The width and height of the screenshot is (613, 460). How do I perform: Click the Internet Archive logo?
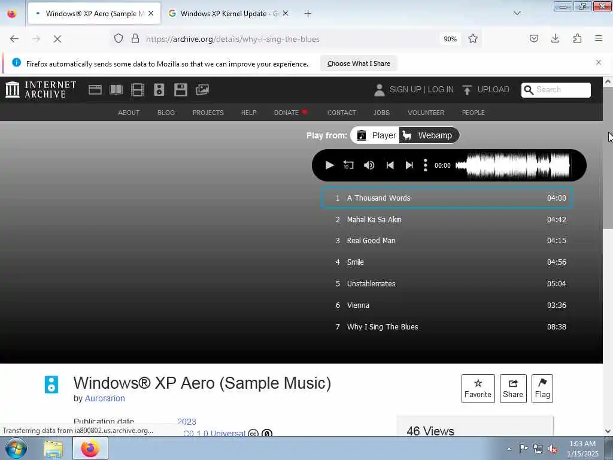pyautogui.click(x=41, y=90)
